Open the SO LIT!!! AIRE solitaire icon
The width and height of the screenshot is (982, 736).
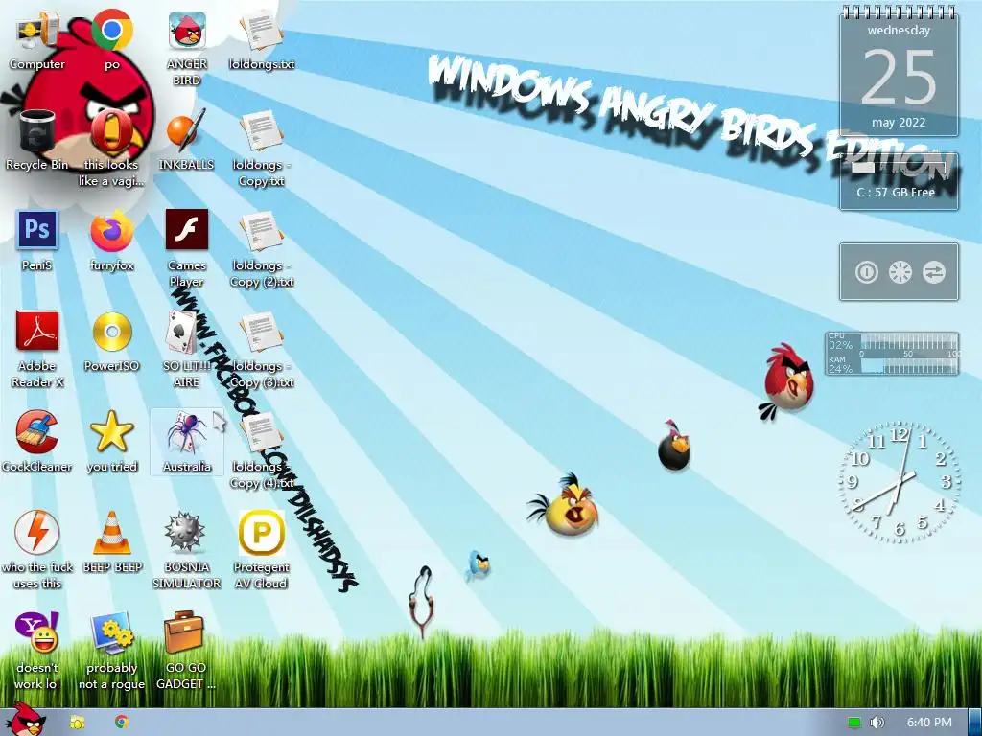tap(187, 350)
